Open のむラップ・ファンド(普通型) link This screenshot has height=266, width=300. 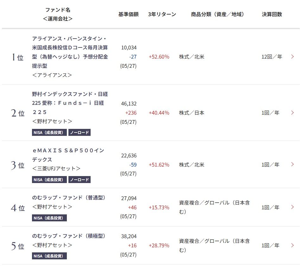[69, 198]
